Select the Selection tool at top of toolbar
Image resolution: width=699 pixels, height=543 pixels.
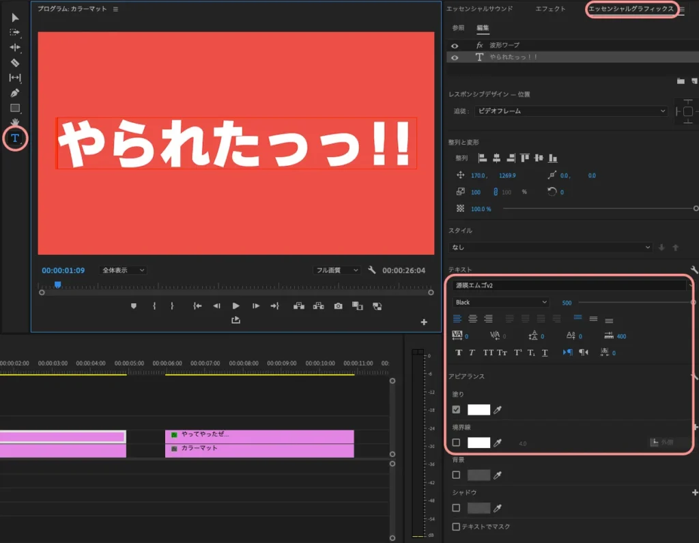(x=15, y=17)
